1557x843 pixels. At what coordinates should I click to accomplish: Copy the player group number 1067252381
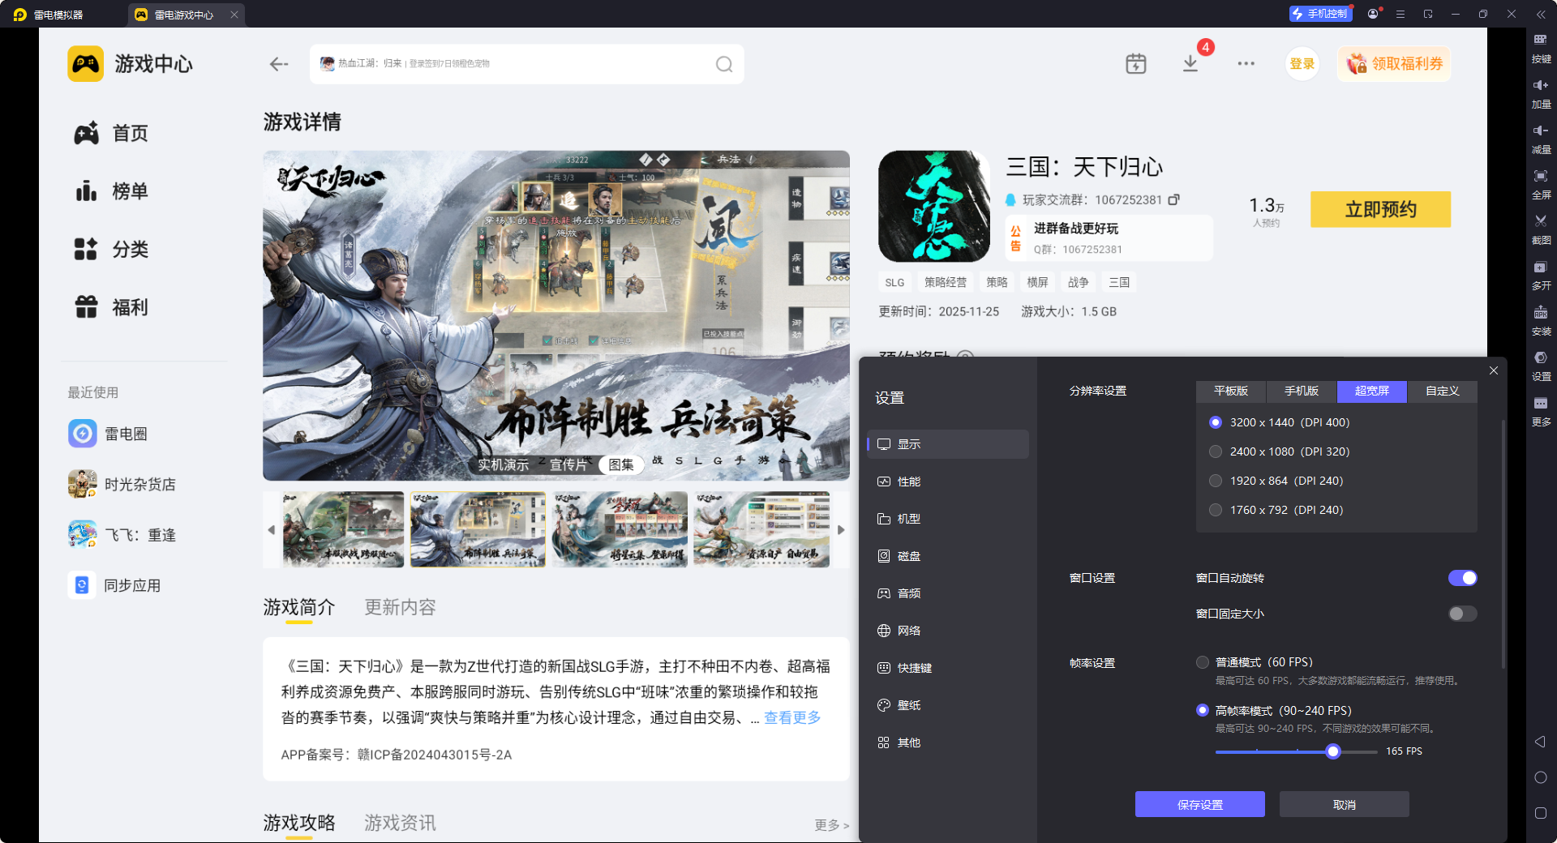(1173, 199)
